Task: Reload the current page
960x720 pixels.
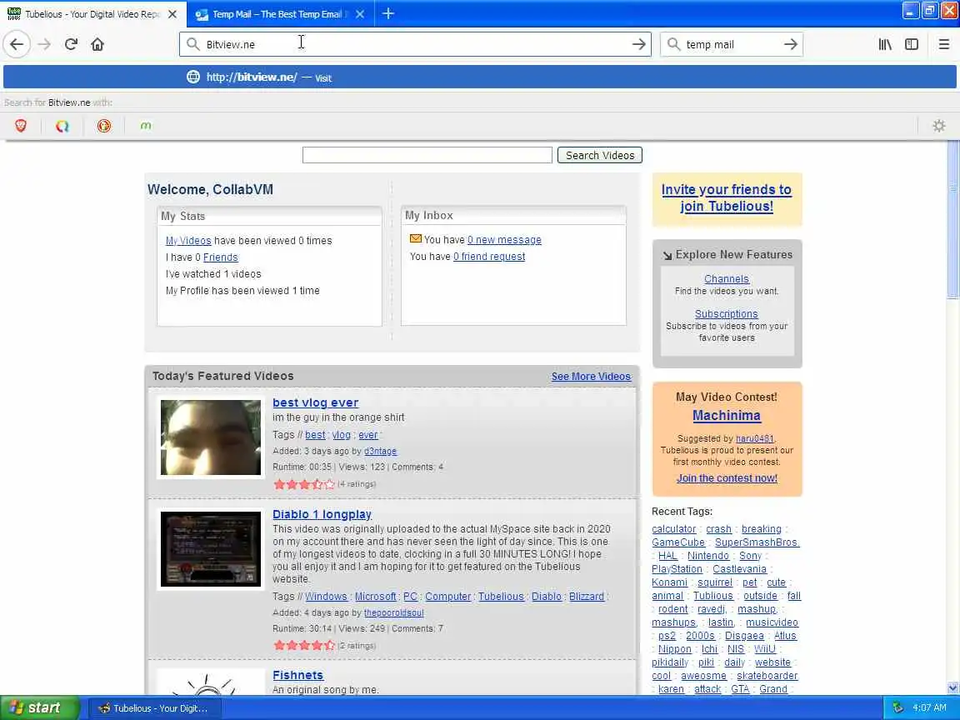Action: pos(71,44)
